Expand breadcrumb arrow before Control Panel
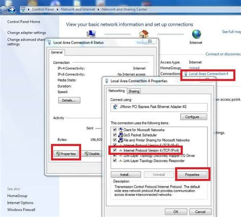Viewport: 241px width, 217px height. (x=28, y=10)
